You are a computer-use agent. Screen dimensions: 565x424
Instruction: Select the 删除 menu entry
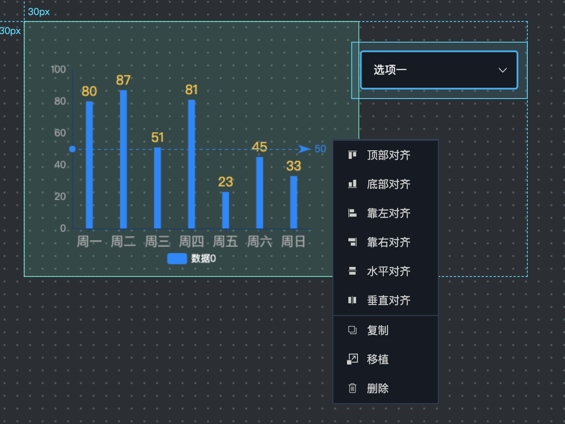(x=377, y=389)
